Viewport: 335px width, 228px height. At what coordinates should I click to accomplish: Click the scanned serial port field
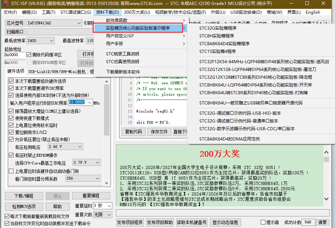(60, 32)
